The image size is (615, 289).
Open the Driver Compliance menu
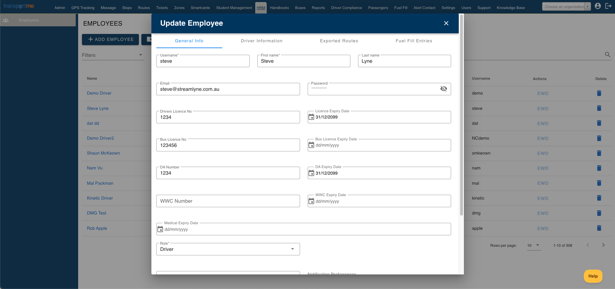tap(347, 8)
